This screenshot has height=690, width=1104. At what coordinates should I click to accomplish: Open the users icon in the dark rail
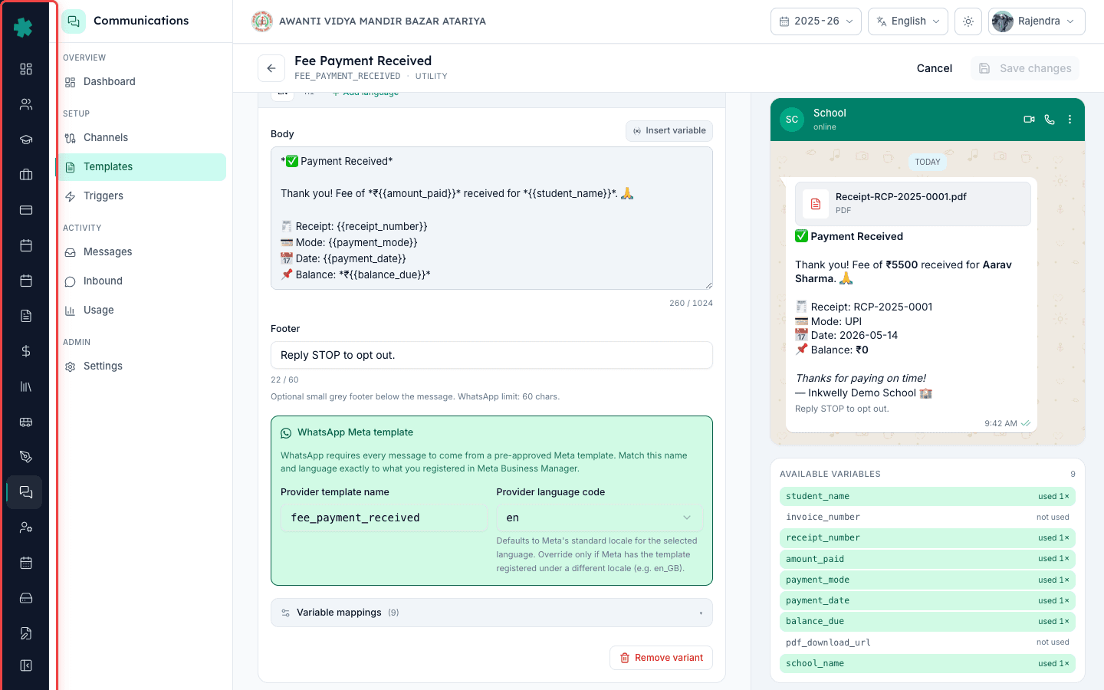click(26, 104)
